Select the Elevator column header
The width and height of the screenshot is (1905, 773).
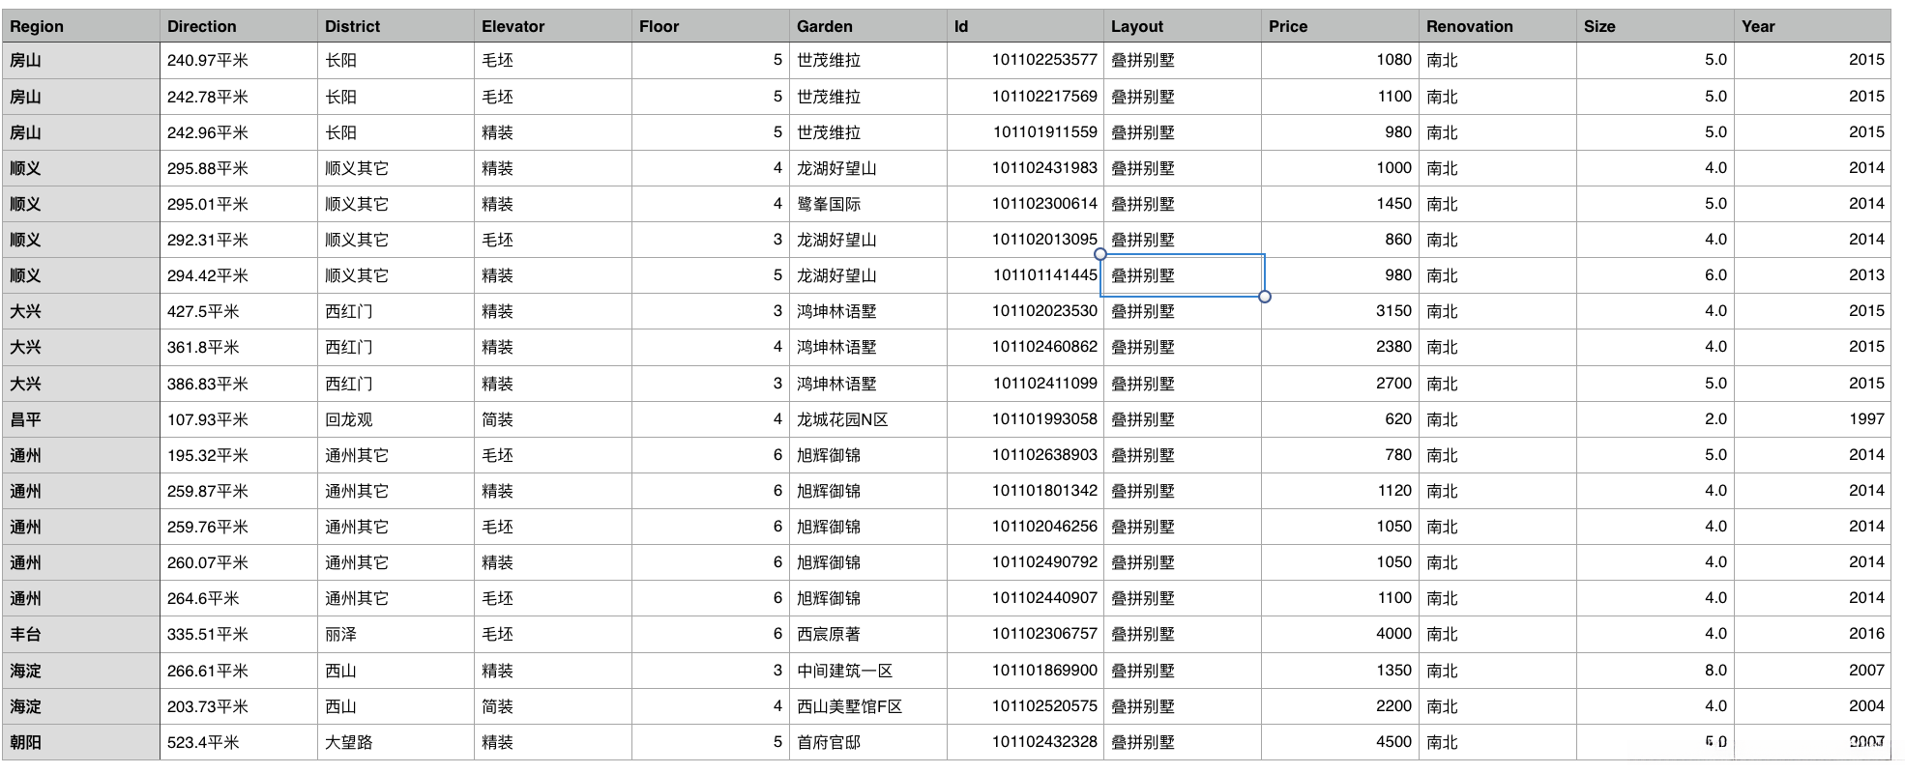[x=552, y=26]
